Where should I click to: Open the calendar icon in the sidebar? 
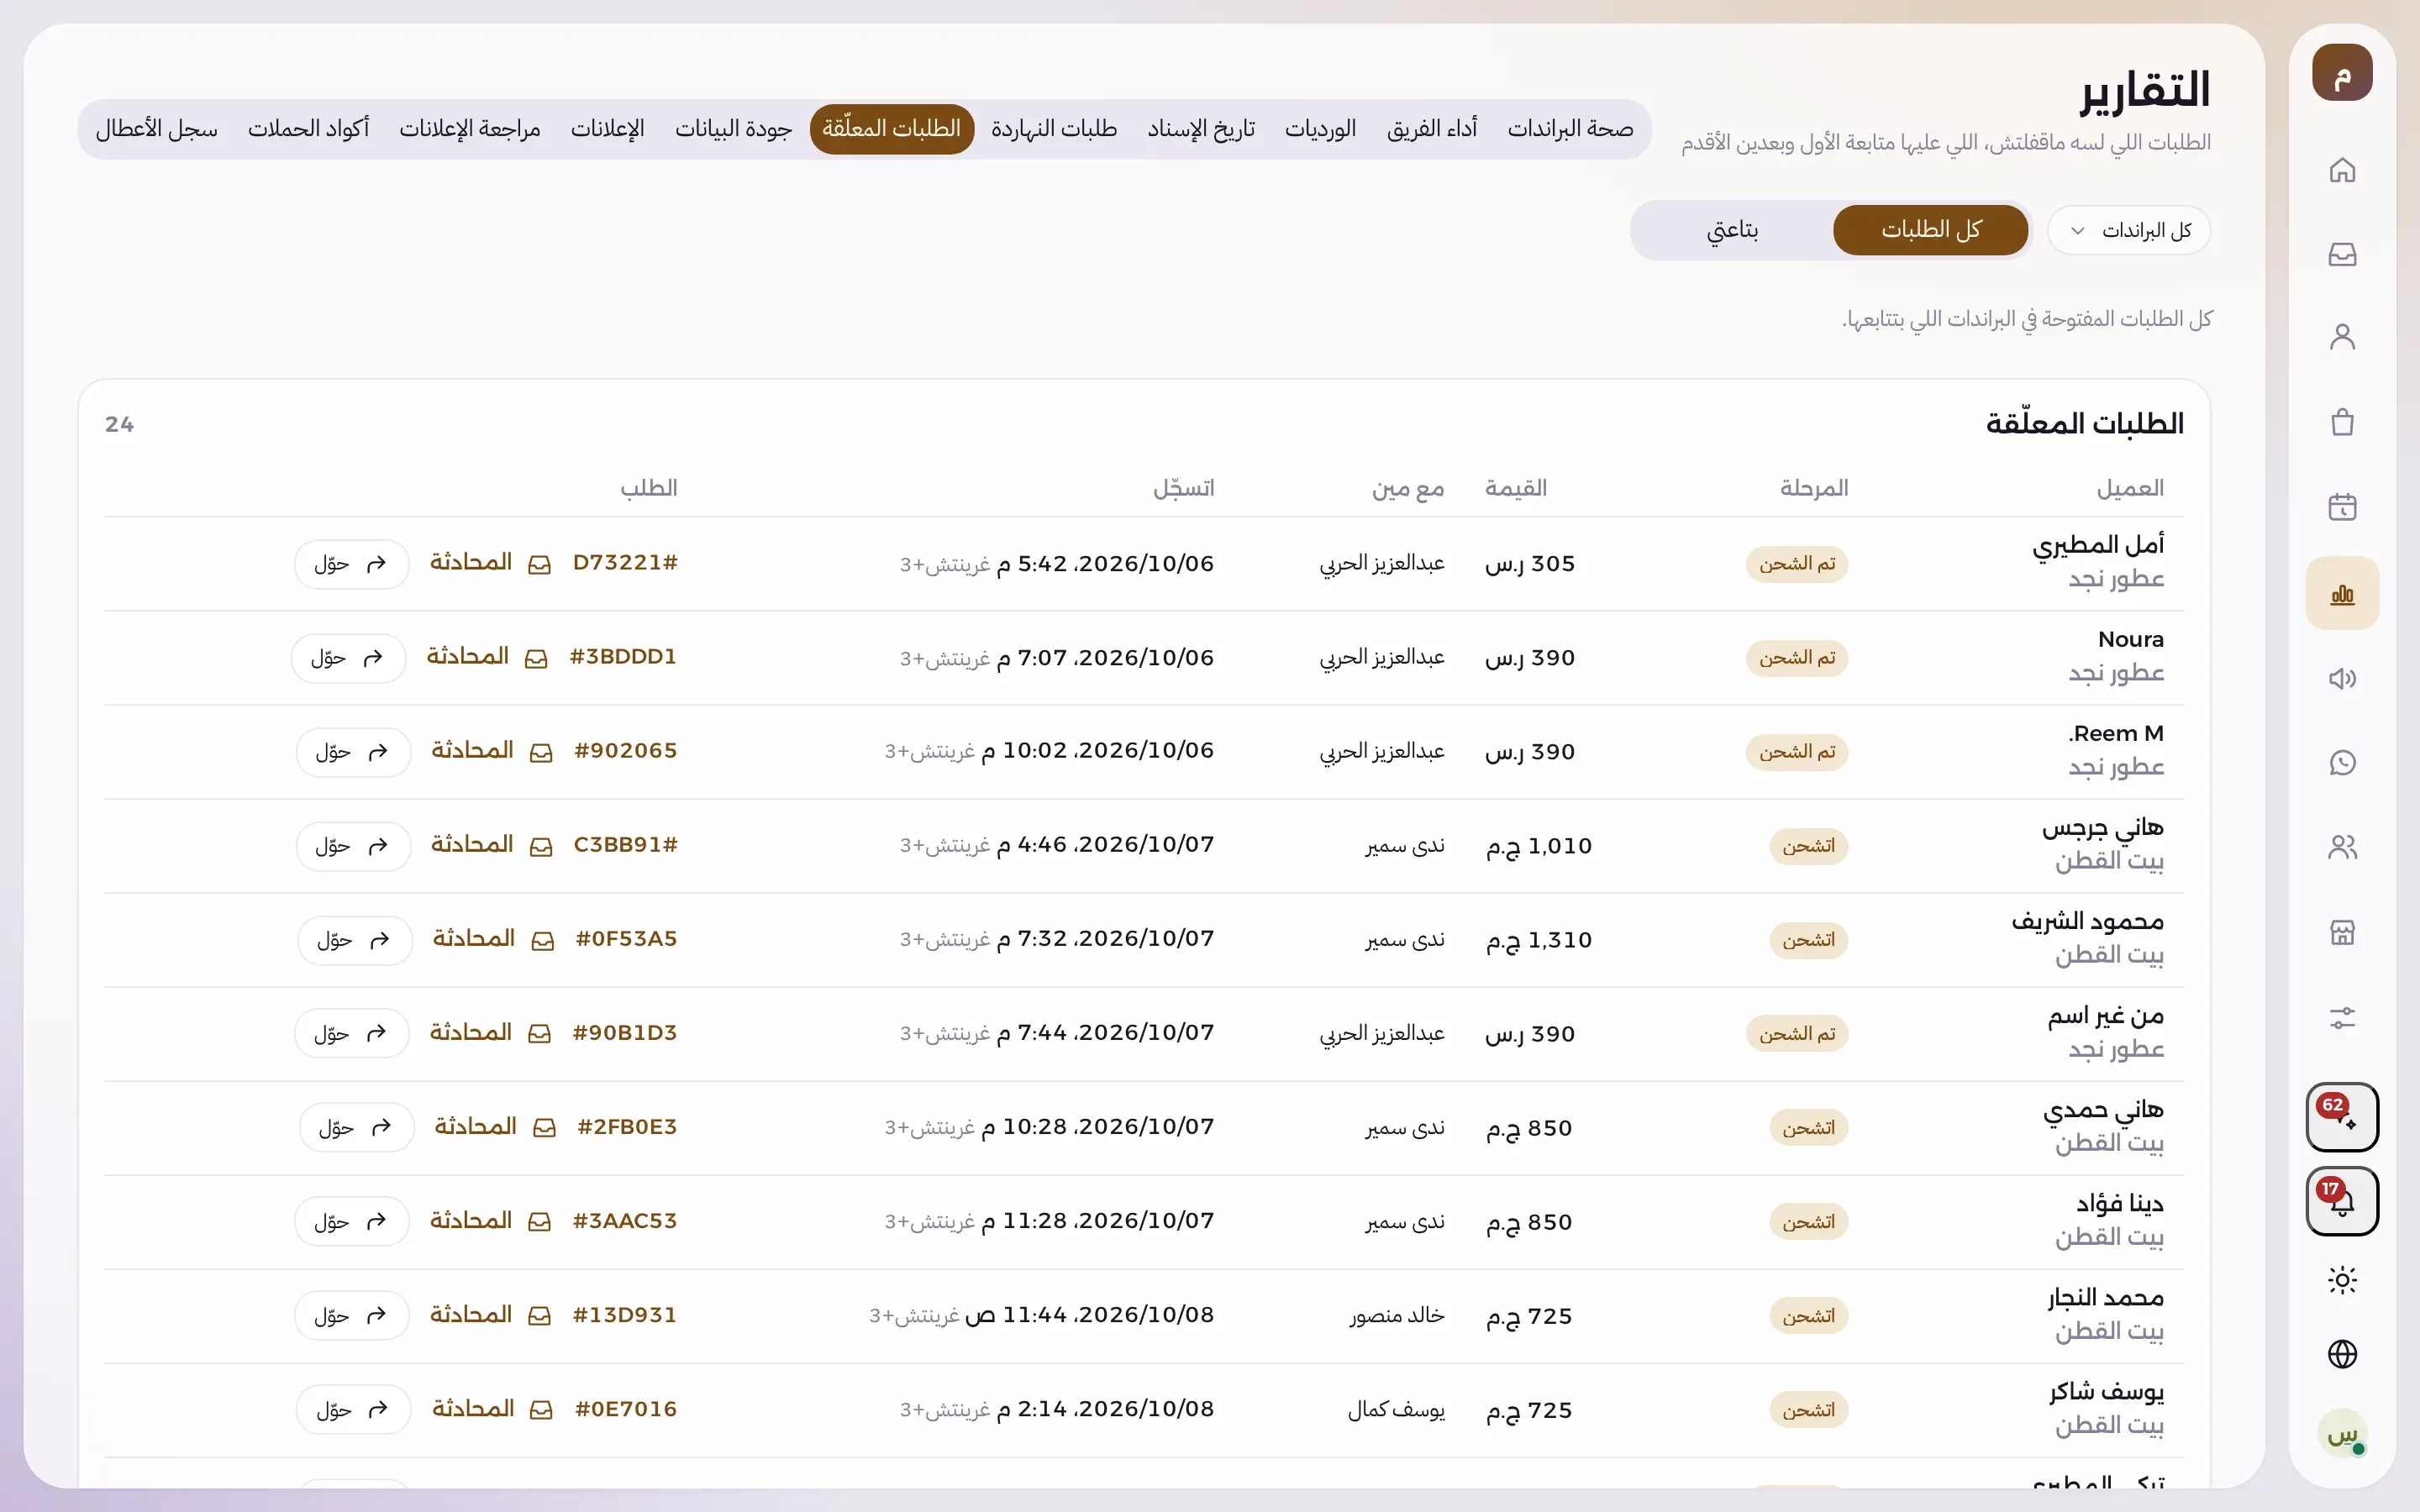pyautogui.click(x=2342, y=507)
